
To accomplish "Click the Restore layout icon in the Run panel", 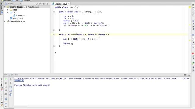I will tap(5, 99).
